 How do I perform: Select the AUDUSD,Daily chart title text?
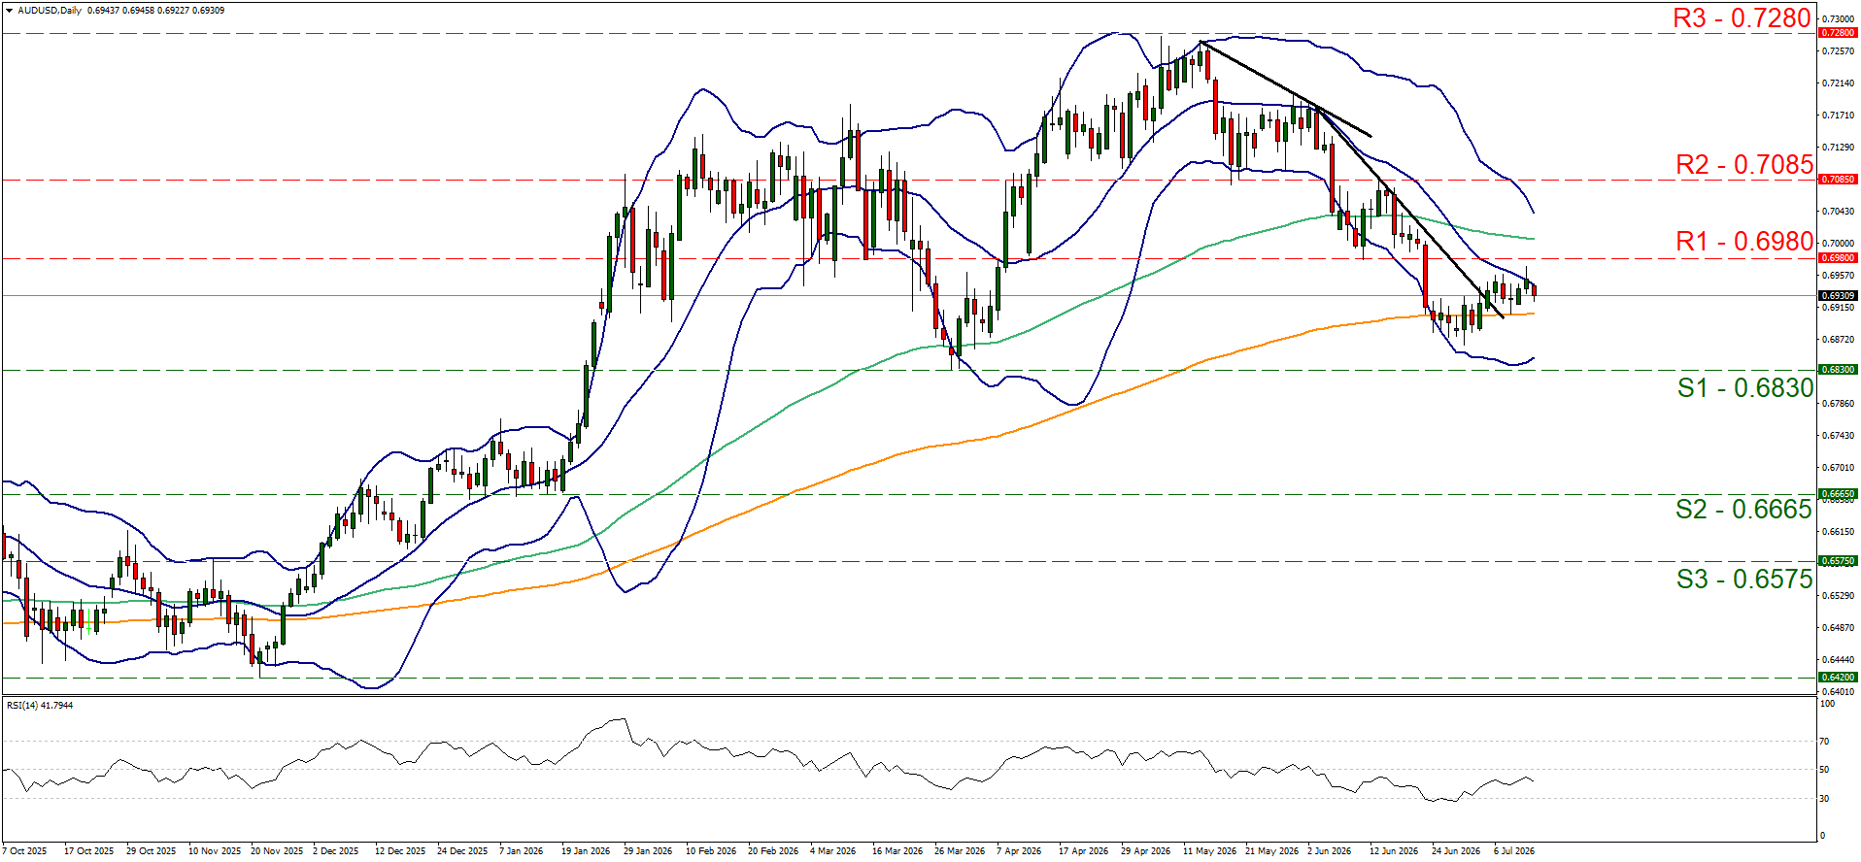50,11
